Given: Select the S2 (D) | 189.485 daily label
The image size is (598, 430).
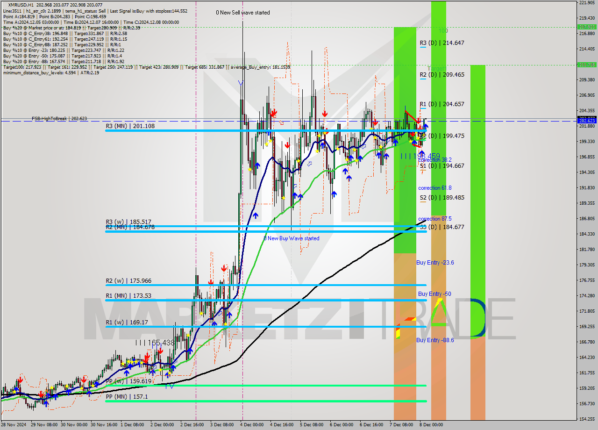Looking at the screenshot, I should (x=442, y=197).
